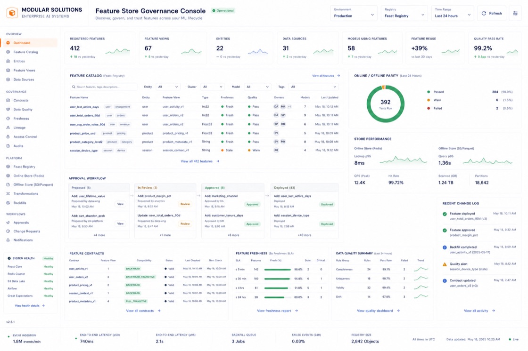
Task: Click the Change Requests sidebar icon
Action: click(8, 231)
